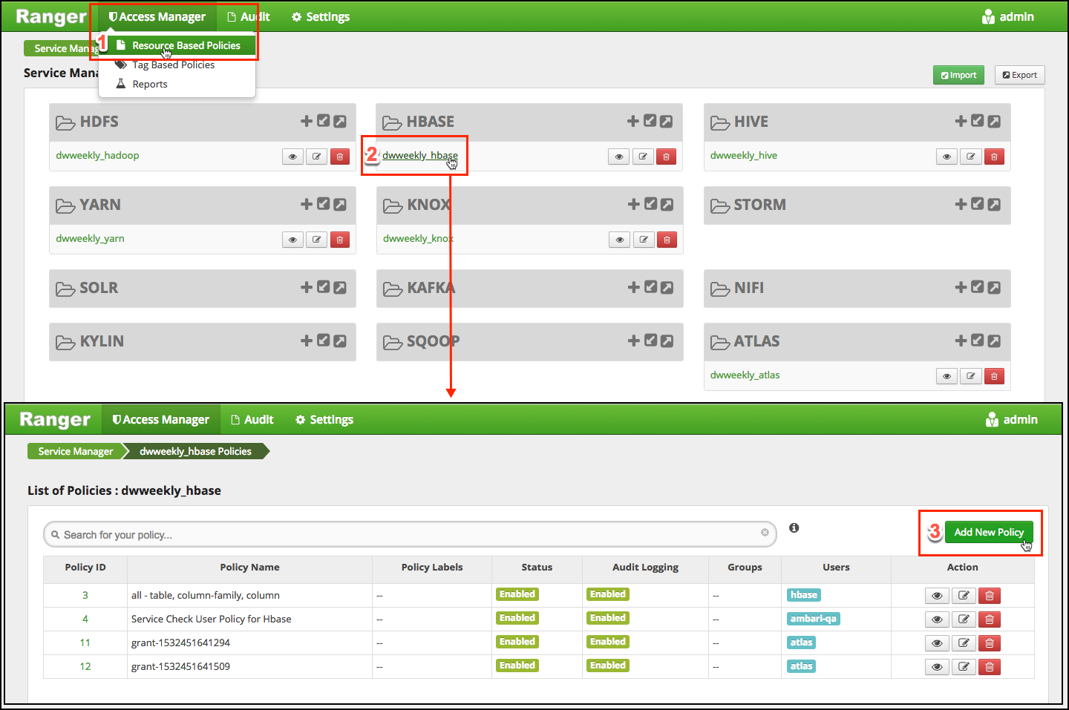Edit the dwweekly_hadoop service
This screenshot has height=710, width=1069.
(317, 157)
